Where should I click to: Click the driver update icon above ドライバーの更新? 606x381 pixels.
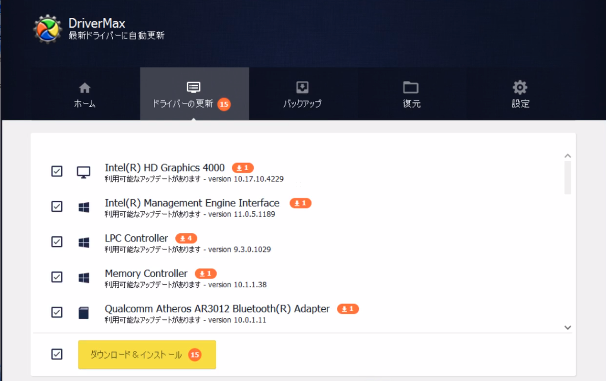194,87
